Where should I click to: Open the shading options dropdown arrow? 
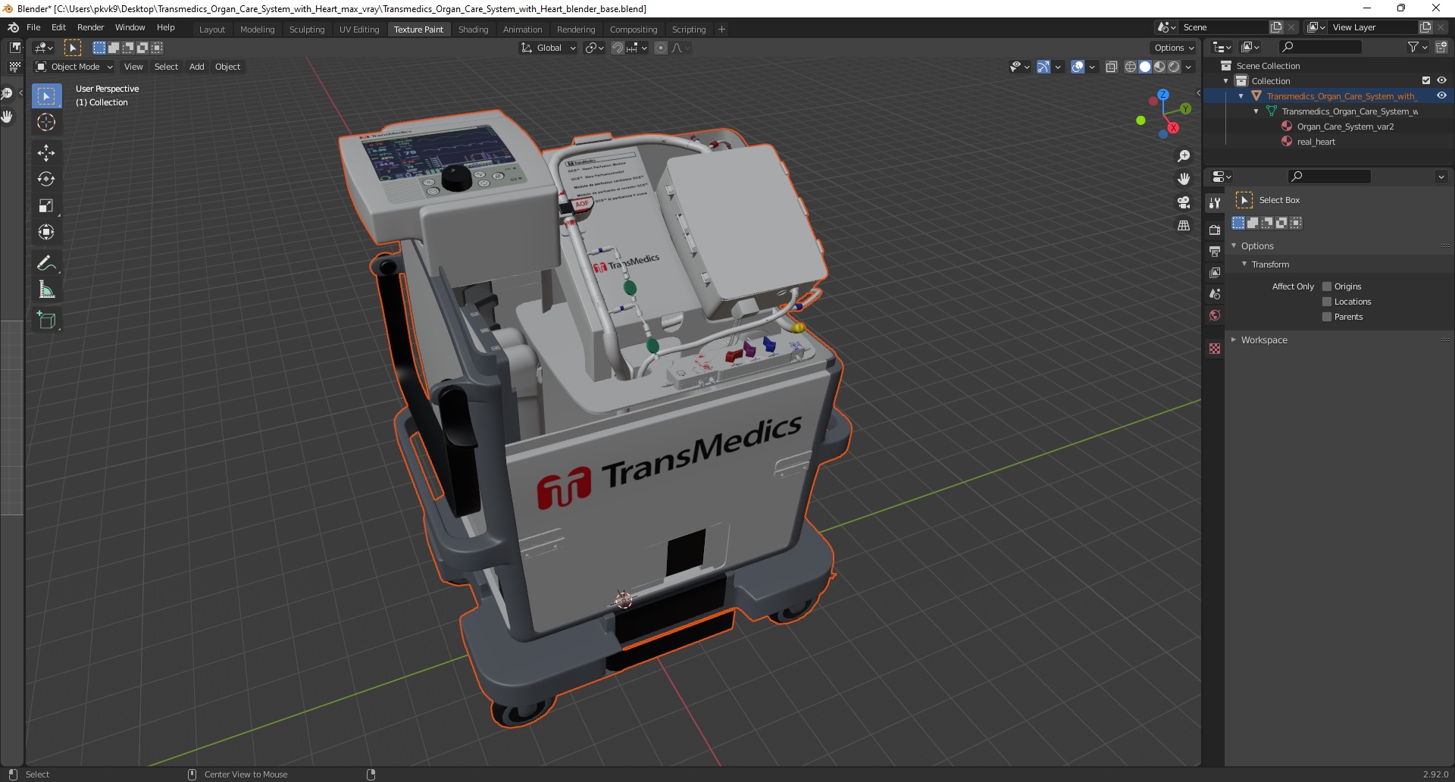(x=1188, y=67)
